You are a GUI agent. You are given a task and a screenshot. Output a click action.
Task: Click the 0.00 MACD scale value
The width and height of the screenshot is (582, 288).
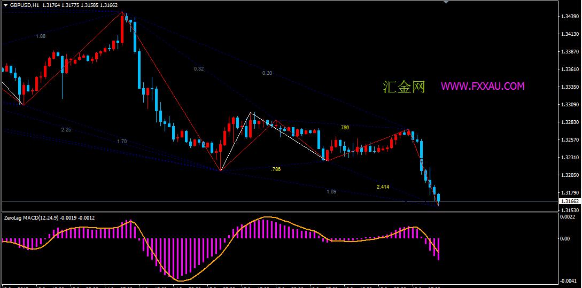coord(564,239)
